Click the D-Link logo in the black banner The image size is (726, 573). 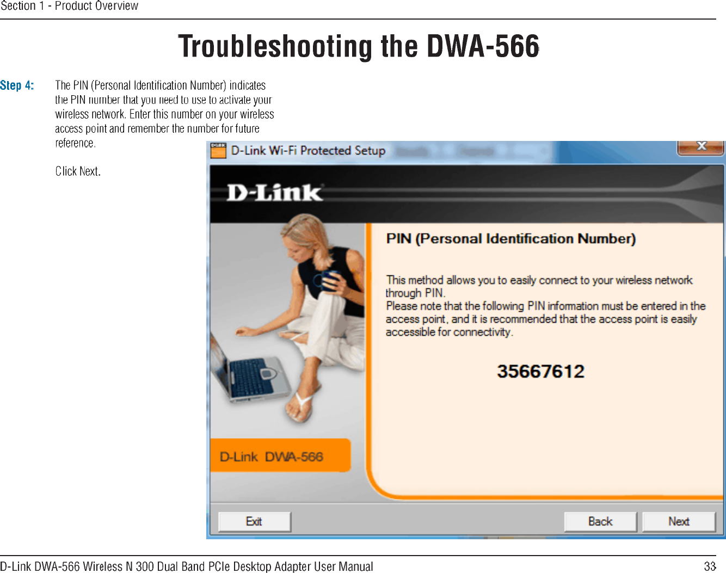(x=274, y=193)
